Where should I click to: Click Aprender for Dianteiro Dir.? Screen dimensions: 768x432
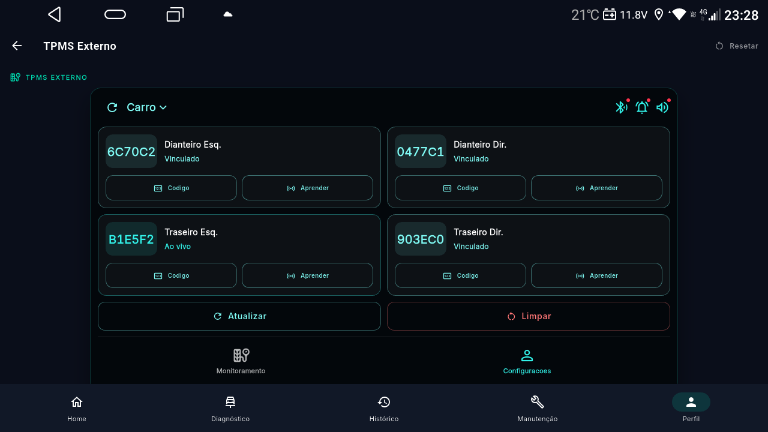point(596,188)
